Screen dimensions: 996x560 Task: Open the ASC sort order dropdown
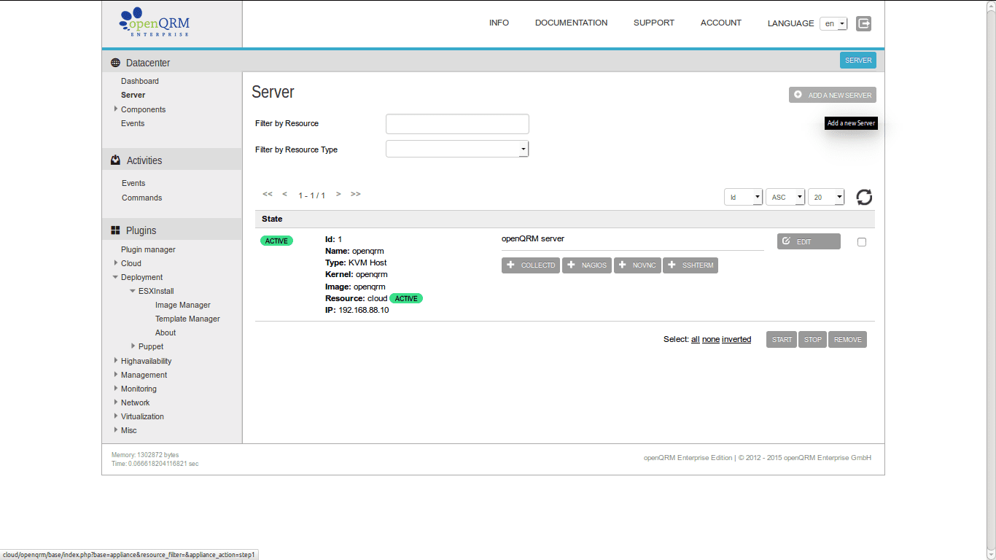tap(785, 197)
